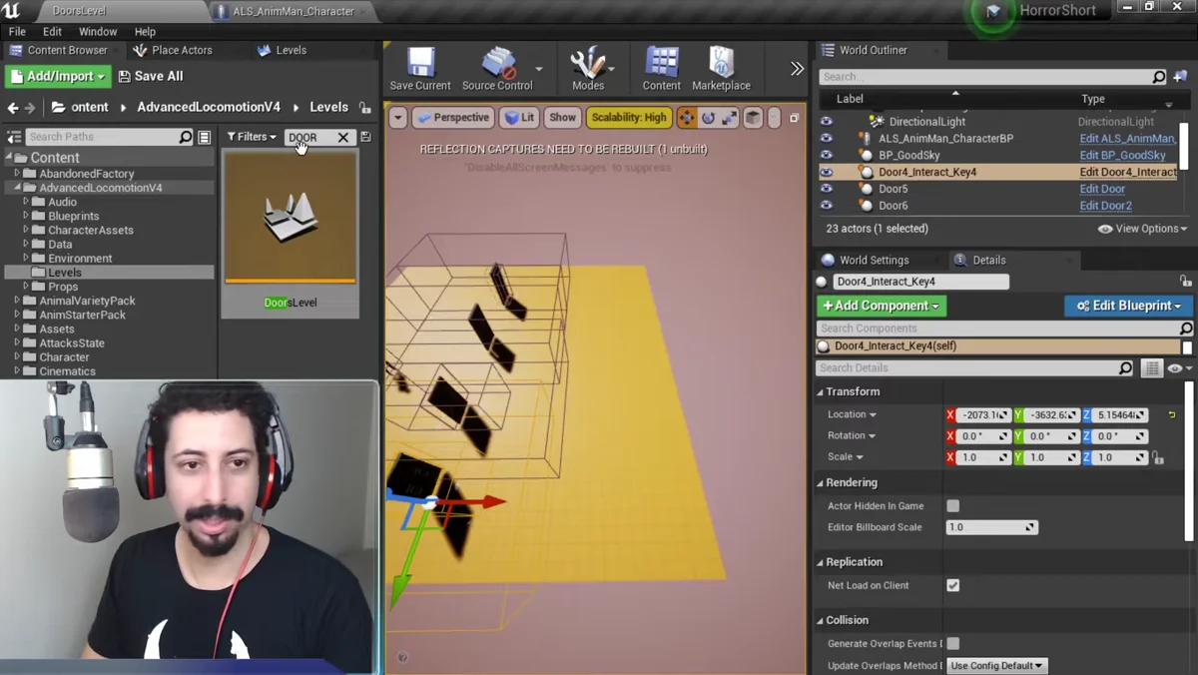Toggle visibility of Door5 actor

826,189
